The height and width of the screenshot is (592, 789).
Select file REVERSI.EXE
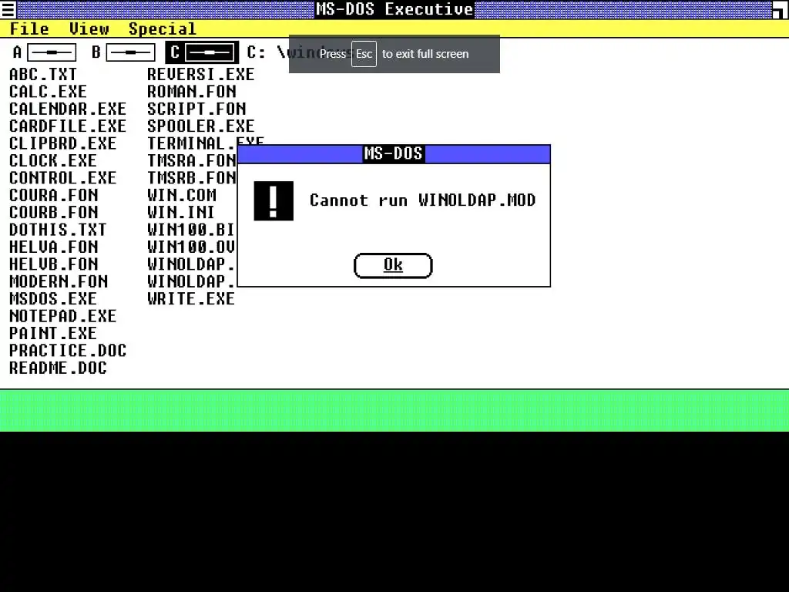pyautogui.click(x=201, y=75)
